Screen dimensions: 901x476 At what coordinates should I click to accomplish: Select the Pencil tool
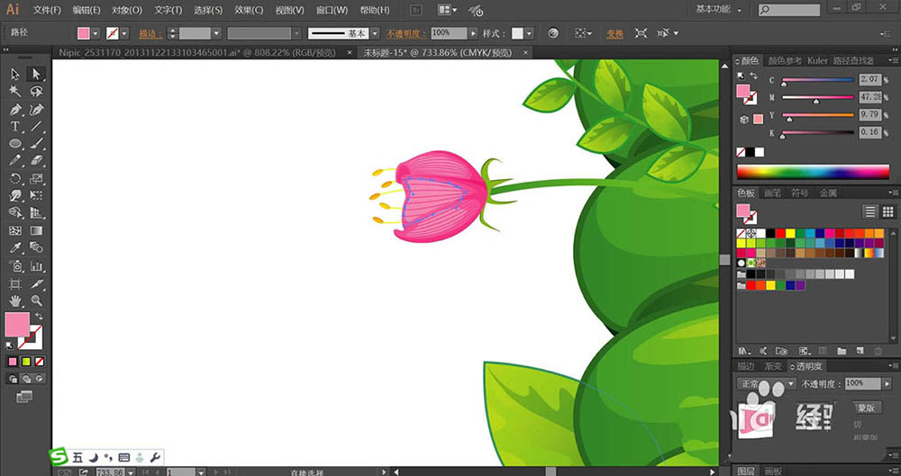tap(15, 161)
